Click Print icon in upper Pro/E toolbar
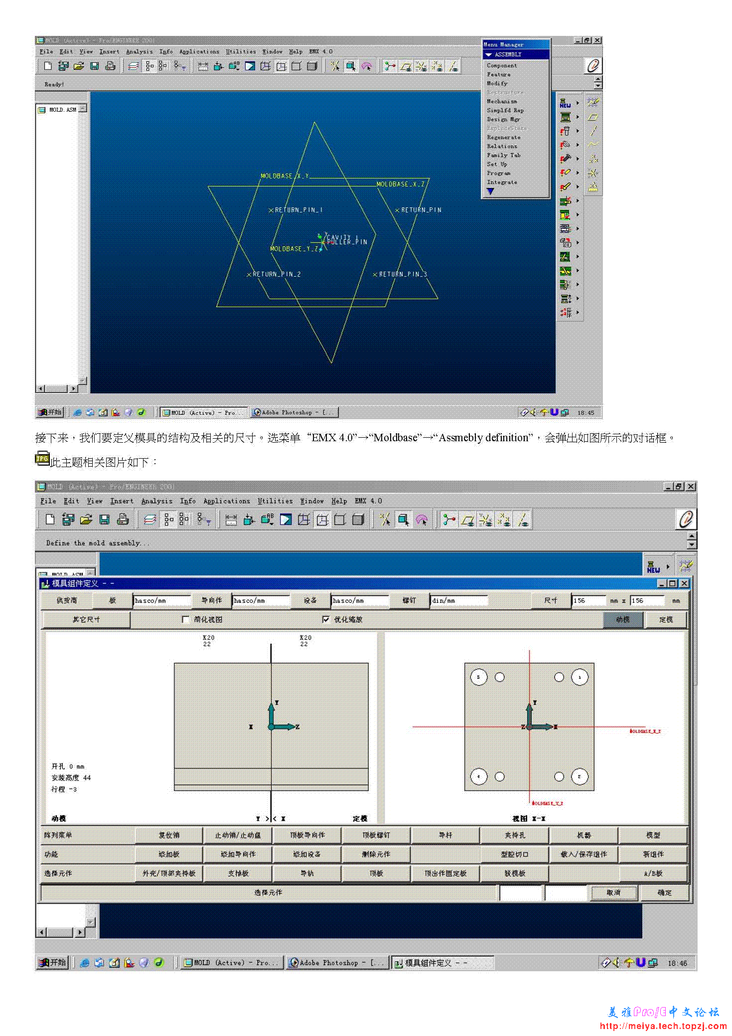Viewport: 732px width, 1036px height. (110, 66)
